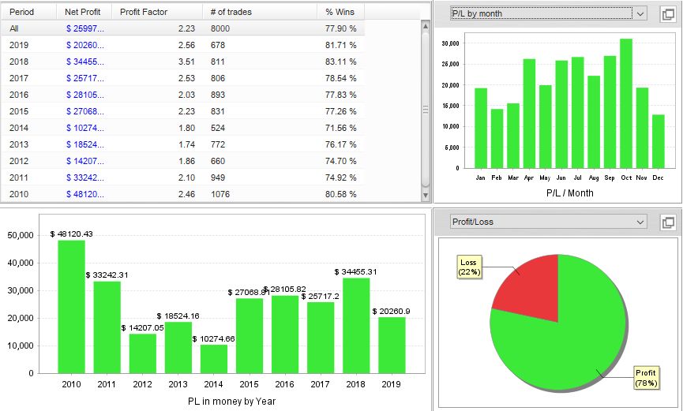Open the P/L by month dropdown
Screen dimensions: 683x411
[x=548, y=13]
